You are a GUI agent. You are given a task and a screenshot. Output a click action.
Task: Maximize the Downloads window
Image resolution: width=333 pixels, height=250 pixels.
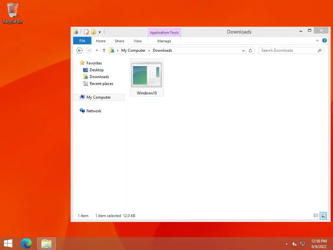tap(310, 31)
